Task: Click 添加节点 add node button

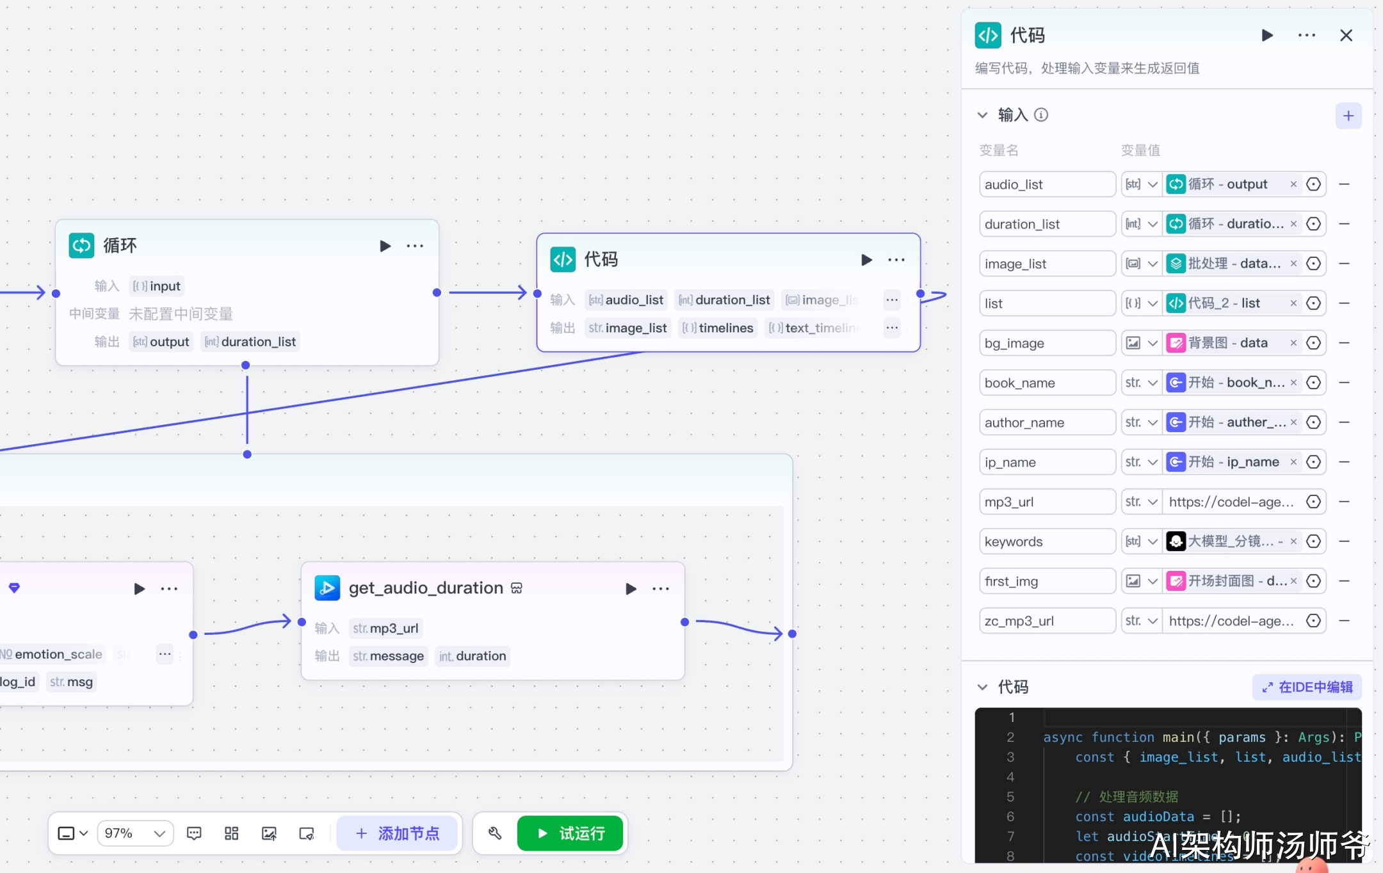Action: point(398,833)
